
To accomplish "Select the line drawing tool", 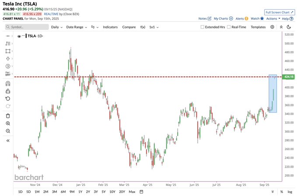I will click(x=8, y=36).
